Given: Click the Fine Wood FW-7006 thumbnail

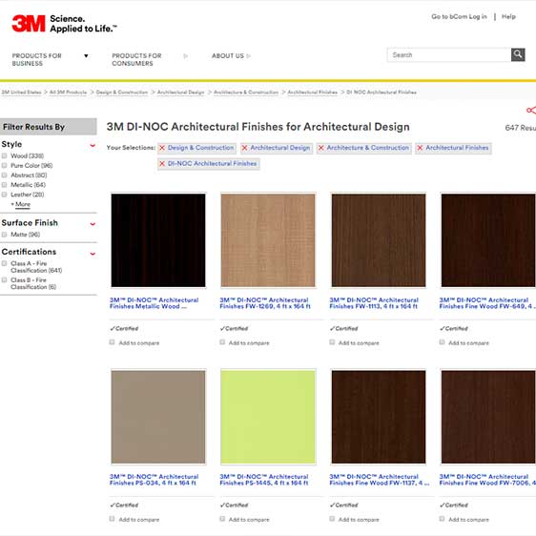Looking at the screenshot, I should 488,417.
